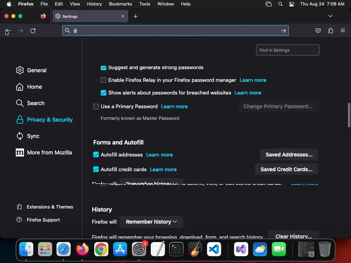This screenshot has width=351, height=263.
Task: Open Spotlight search in menu bar
Action: [x=280, y=4]
